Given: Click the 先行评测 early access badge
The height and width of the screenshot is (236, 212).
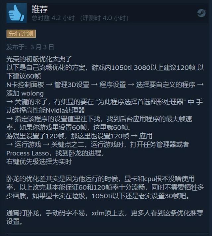Looking at the screenshot, I should (21, 34).
